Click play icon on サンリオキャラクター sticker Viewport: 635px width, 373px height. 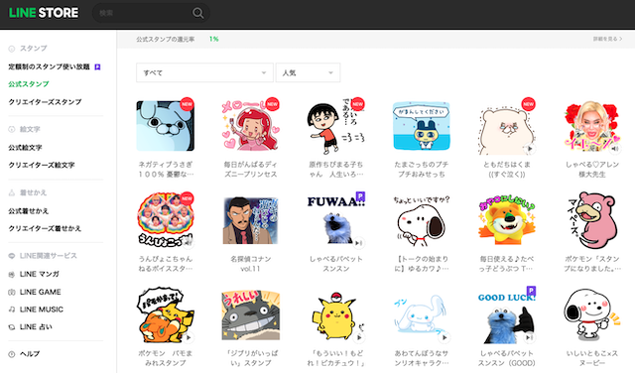[444, 337]
